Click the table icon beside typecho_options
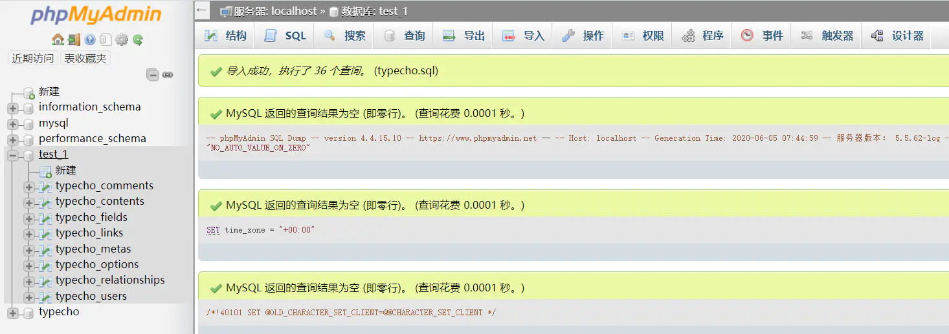The width and height of the screenshot is (949, 334). pyautogui.click(x=45, y=266)
